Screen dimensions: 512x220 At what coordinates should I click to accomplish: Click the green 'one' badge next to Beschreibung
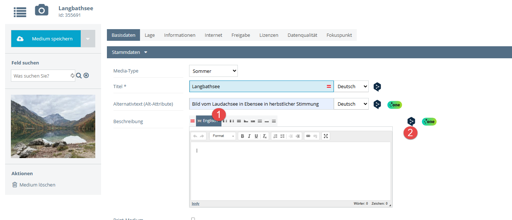pos(429,122)
